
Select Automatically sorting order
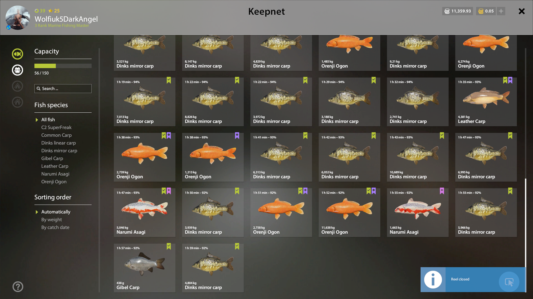56,212
